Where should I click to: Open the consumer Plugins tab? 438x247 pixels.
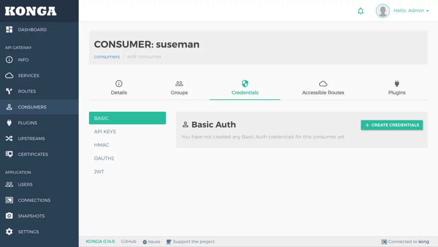[x=397, y=88]
